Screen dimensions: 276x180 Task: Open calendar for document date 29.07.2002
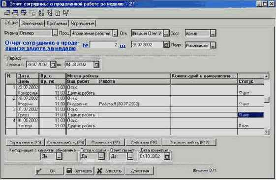166,45
